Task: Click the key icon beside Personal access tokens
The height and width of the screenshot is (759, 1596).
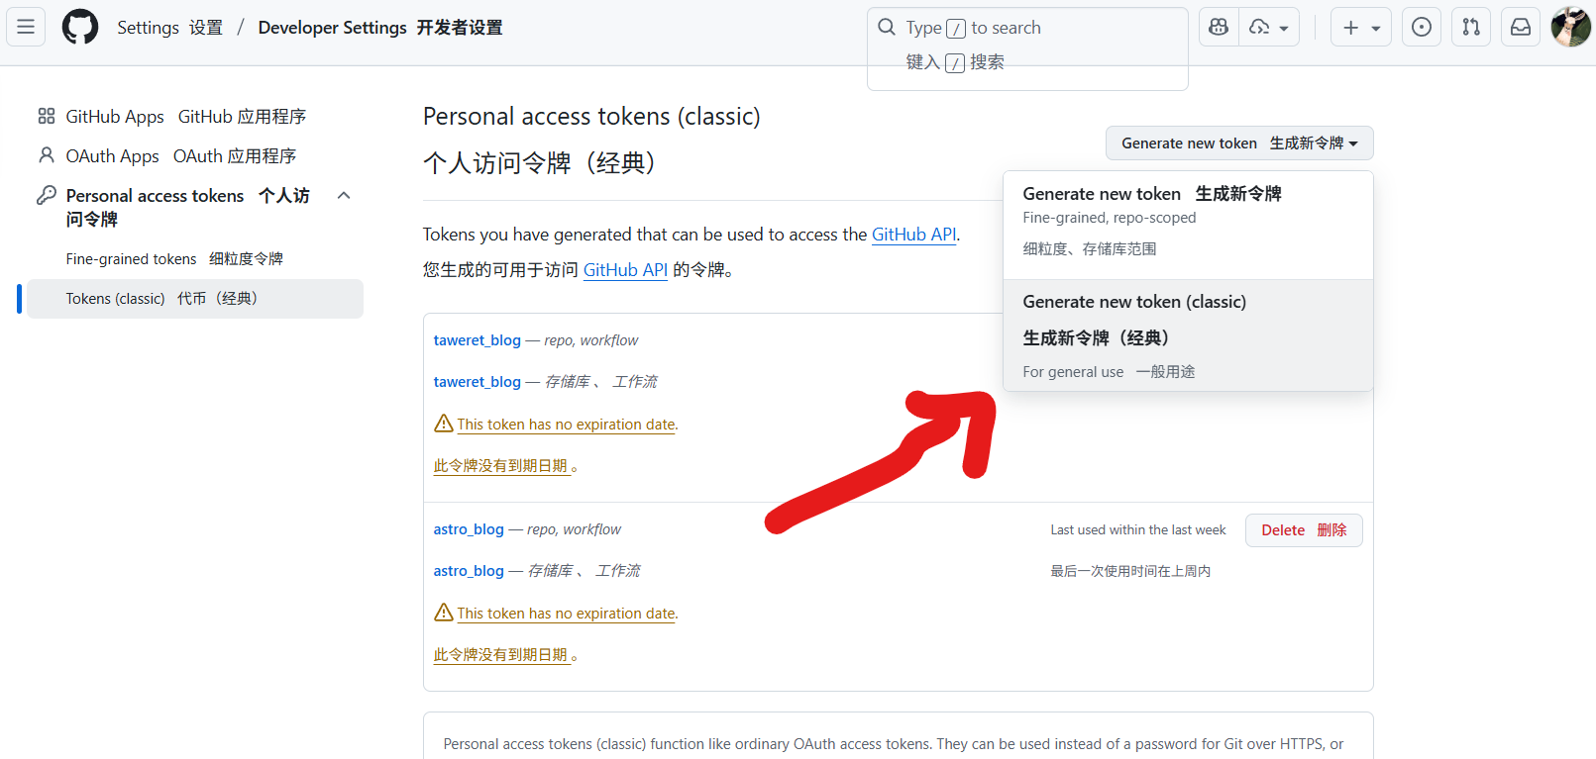Action: point(47,195)
